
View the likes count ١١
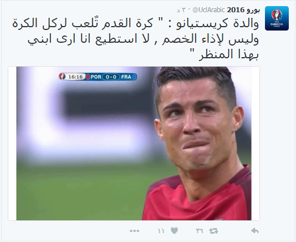point(161,231)
